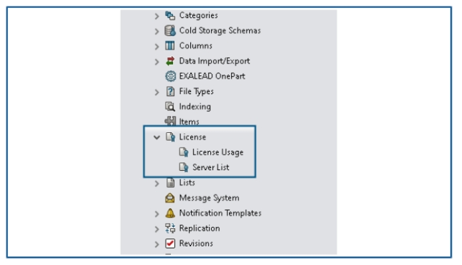Select the Categories tree item
462x265 pixels.
pos(198,15)
